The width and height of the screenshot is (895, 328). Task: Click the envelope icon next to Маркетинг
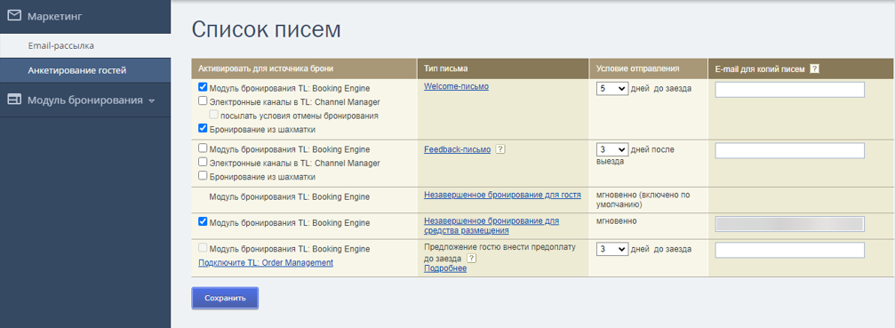14,16
